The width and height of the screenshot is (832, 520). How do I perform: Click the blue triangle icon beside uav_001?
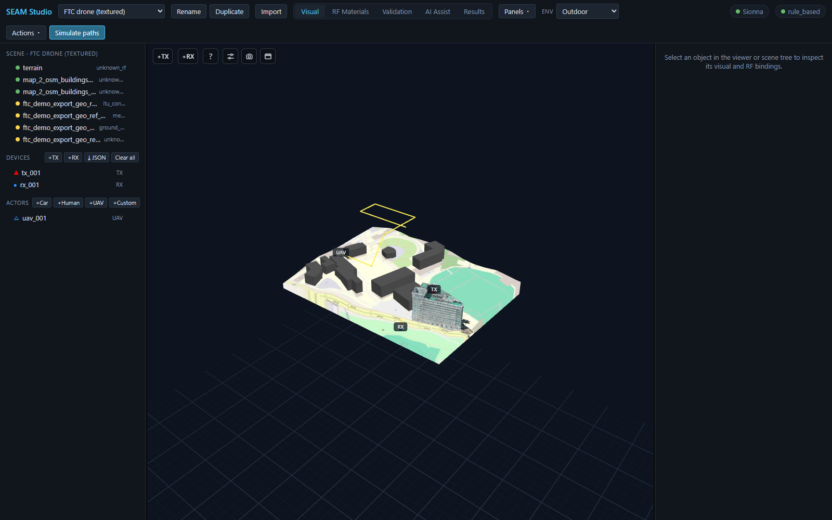[16, 218]
